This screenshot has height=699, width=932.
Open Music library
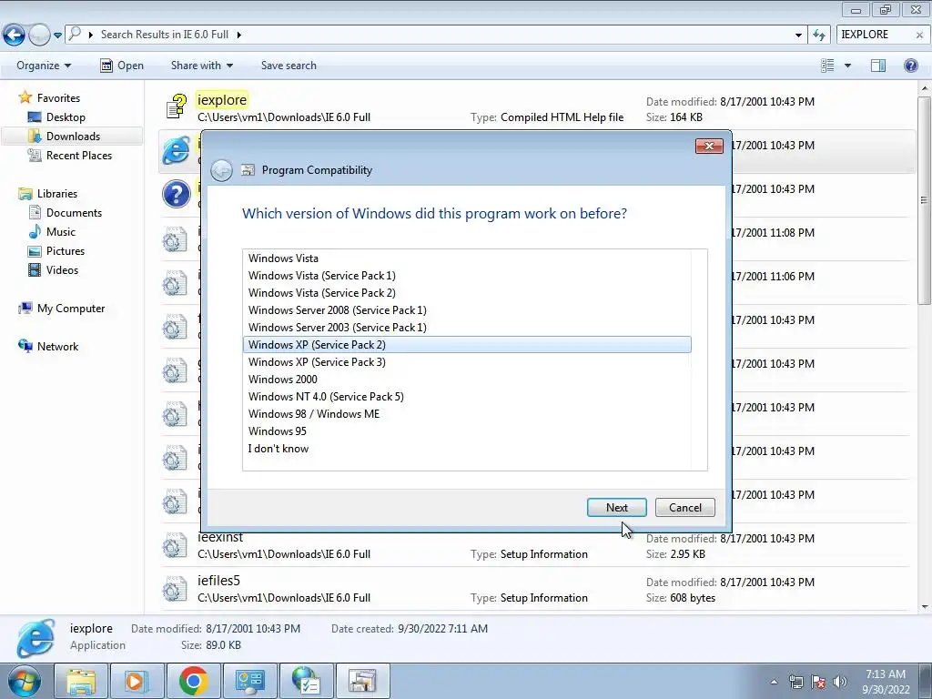[61, 232]
